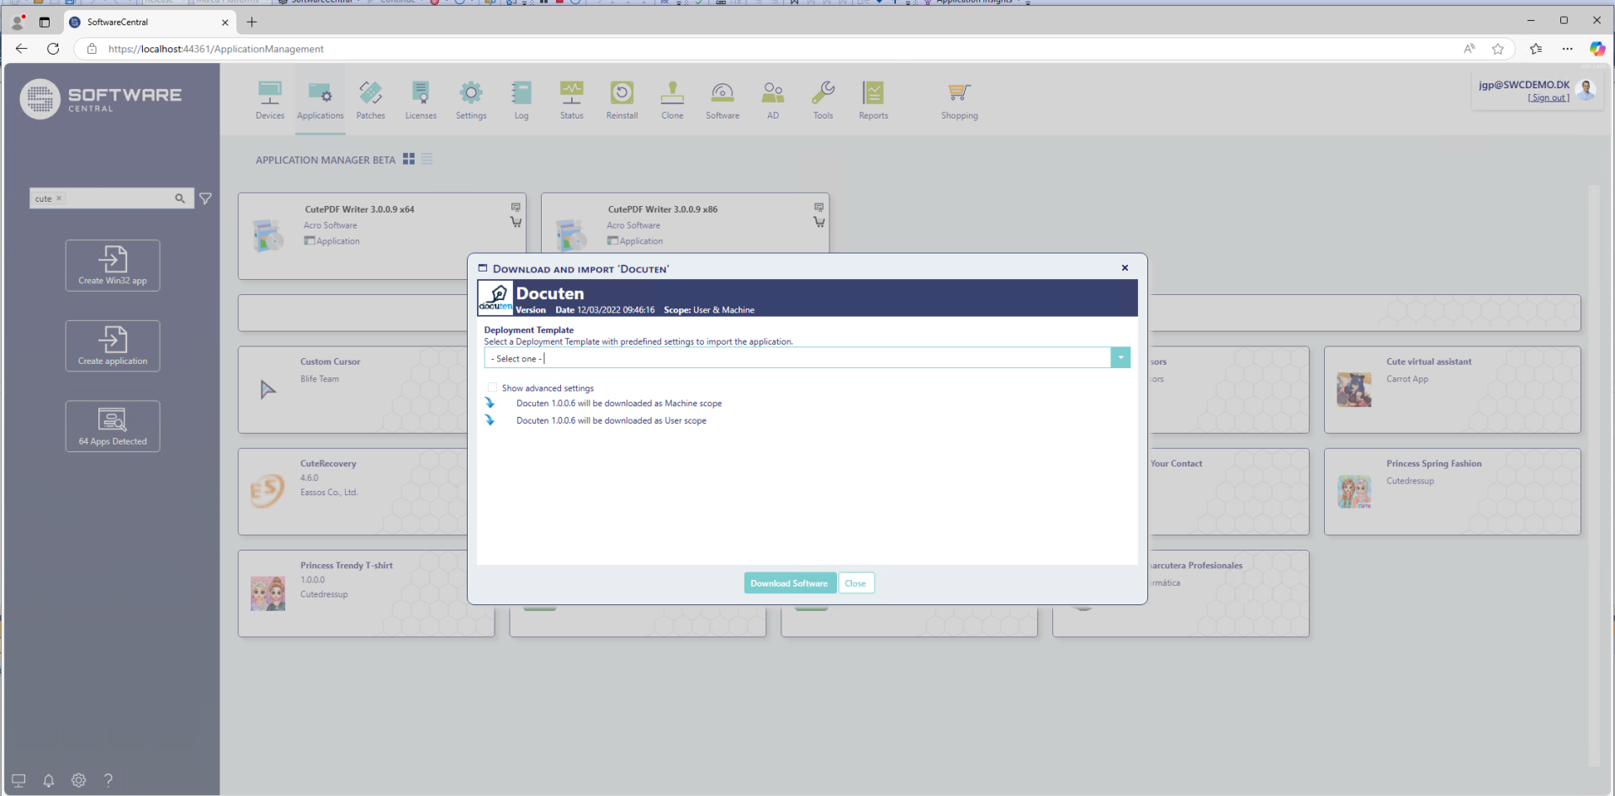
Task: Open the Shopping cart section
Action: pos(960,100)
